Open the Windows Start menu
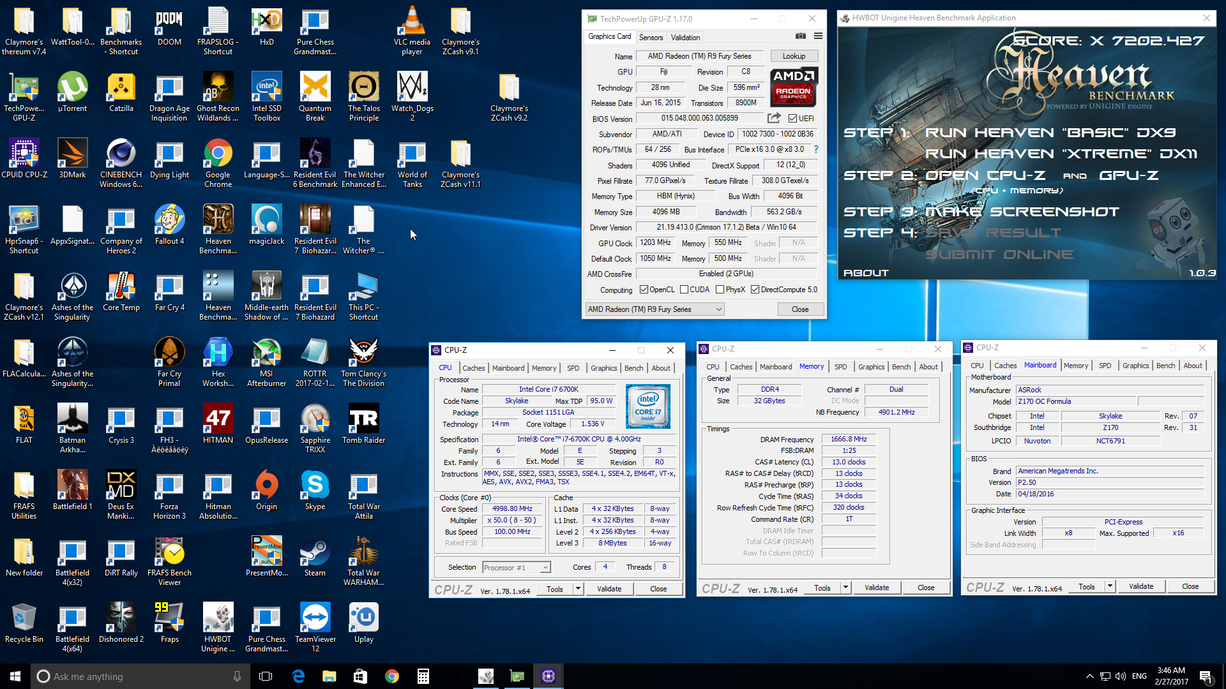The image size is (1226, 689). click(x=15, y=676)
